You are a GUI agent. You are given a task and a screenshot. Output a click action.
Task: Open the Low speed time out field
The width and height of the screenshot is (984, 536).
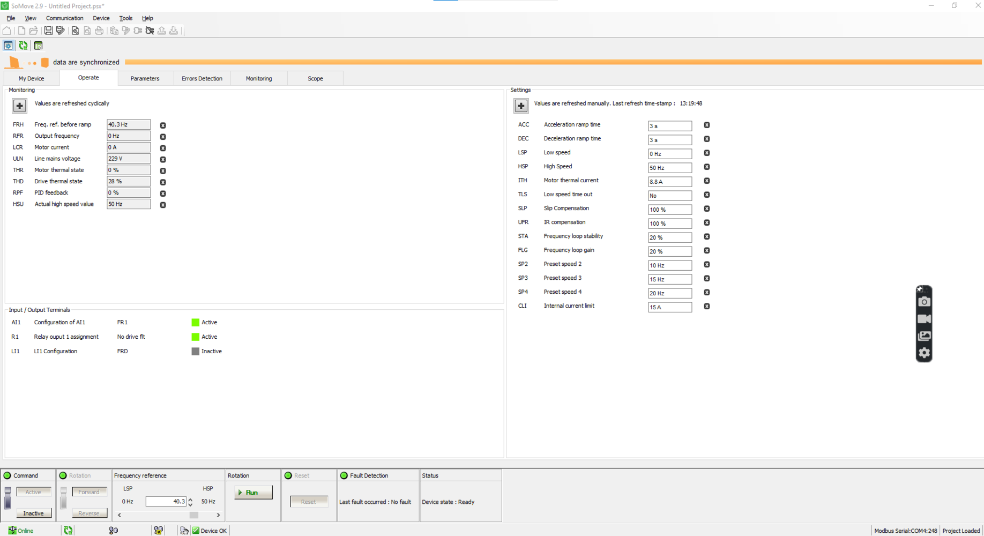[669, 196]
